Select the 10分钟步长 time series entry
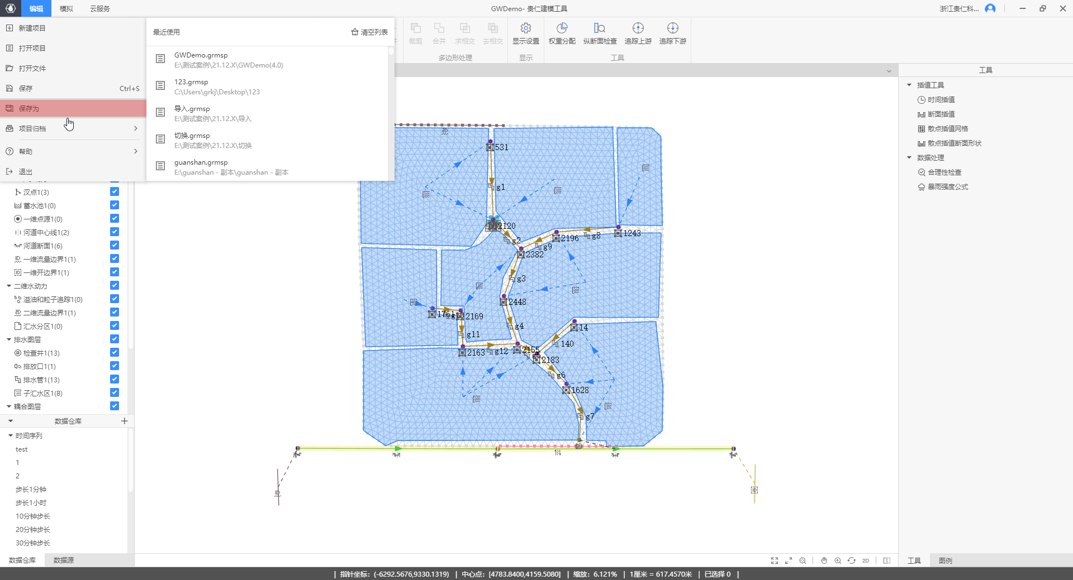Viewport: 1073px width, 580px height. click(x=33, y=516)
